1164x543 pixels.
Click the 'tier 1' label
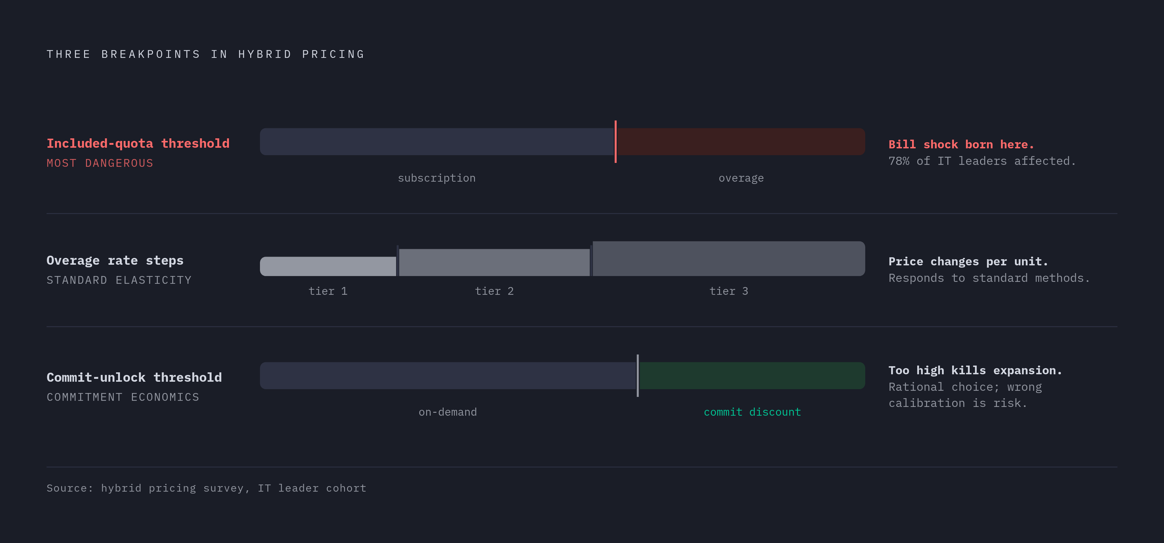click(x=328, y=291)
